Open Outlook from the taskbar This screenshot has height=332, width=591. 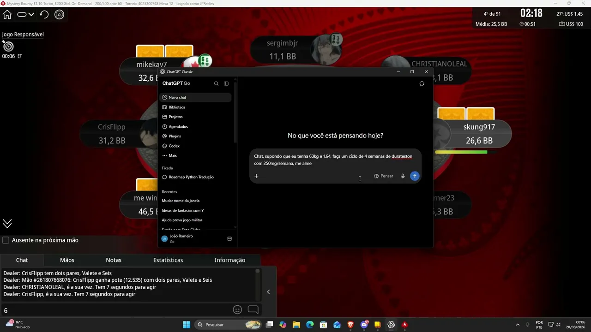pos(337,325)
